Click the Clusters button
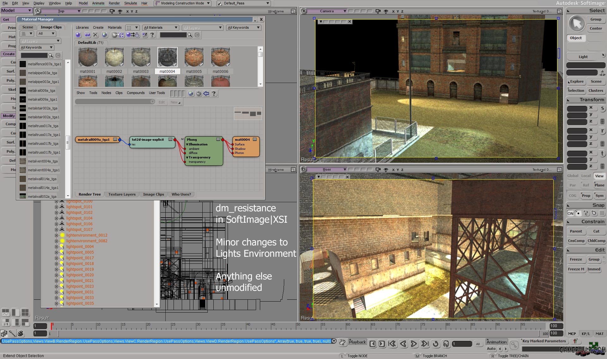This screenshot has height=359, width=607. point(596,91)
